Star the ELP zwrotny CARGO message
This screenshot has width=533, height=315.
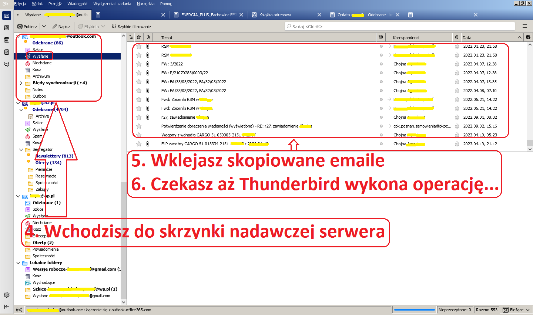coord(139,144)
